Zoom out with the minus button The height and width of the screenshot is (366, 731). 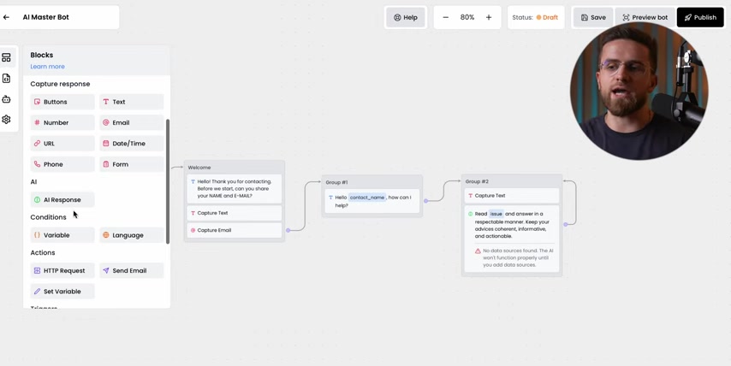[x=446, y=17]
